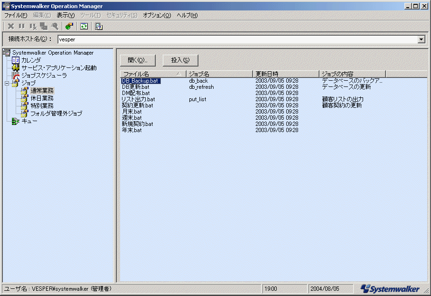431x296 pixels.
Task: Select 年末.bat in the file list
Action: (x=131, y=130)
